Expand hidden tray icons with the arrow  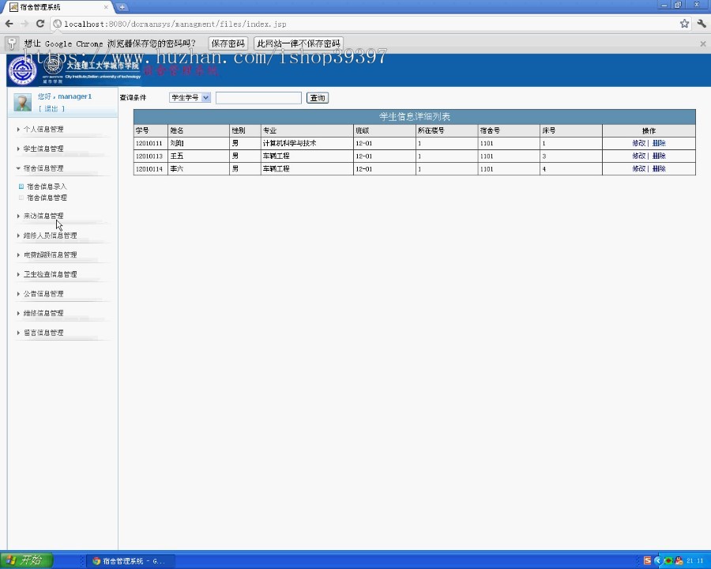[657, 561]
